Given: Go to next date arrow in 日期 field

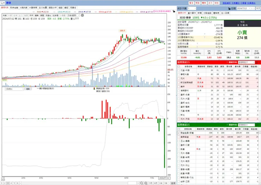Looking at the screenshot, I should pos(254,8).
